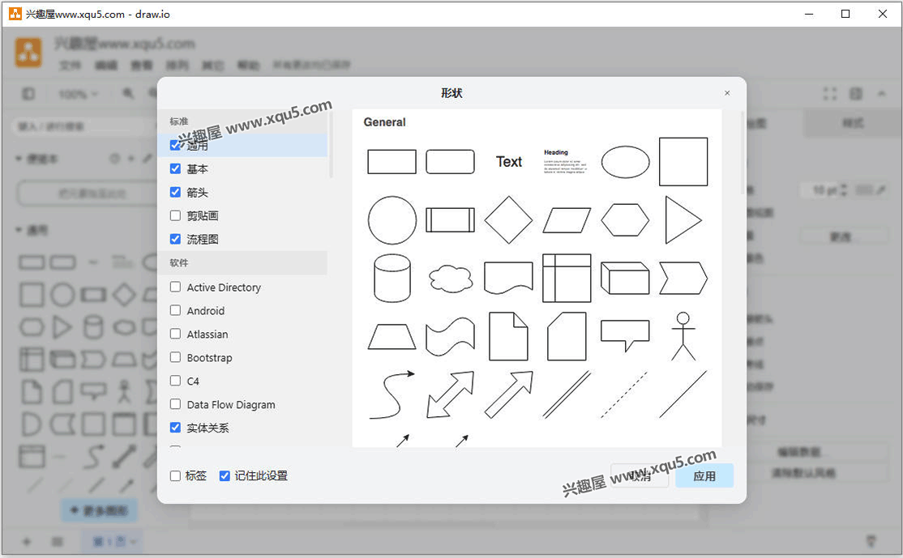Uncheck the 流程图 shape library
Screen dimensions: 903x558
(x=175, y=239)
